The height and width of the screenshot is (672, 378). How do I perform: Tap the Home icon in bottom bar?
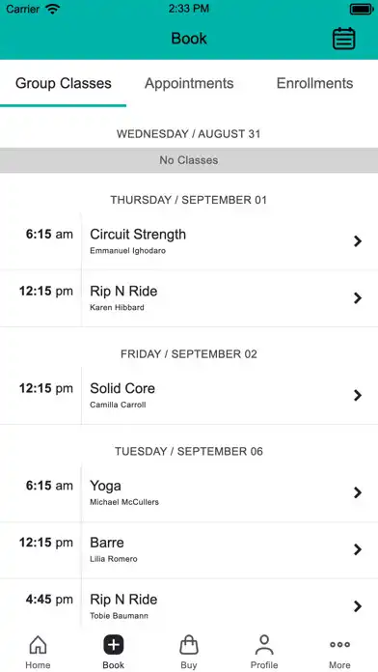click(x=38, y=645)
